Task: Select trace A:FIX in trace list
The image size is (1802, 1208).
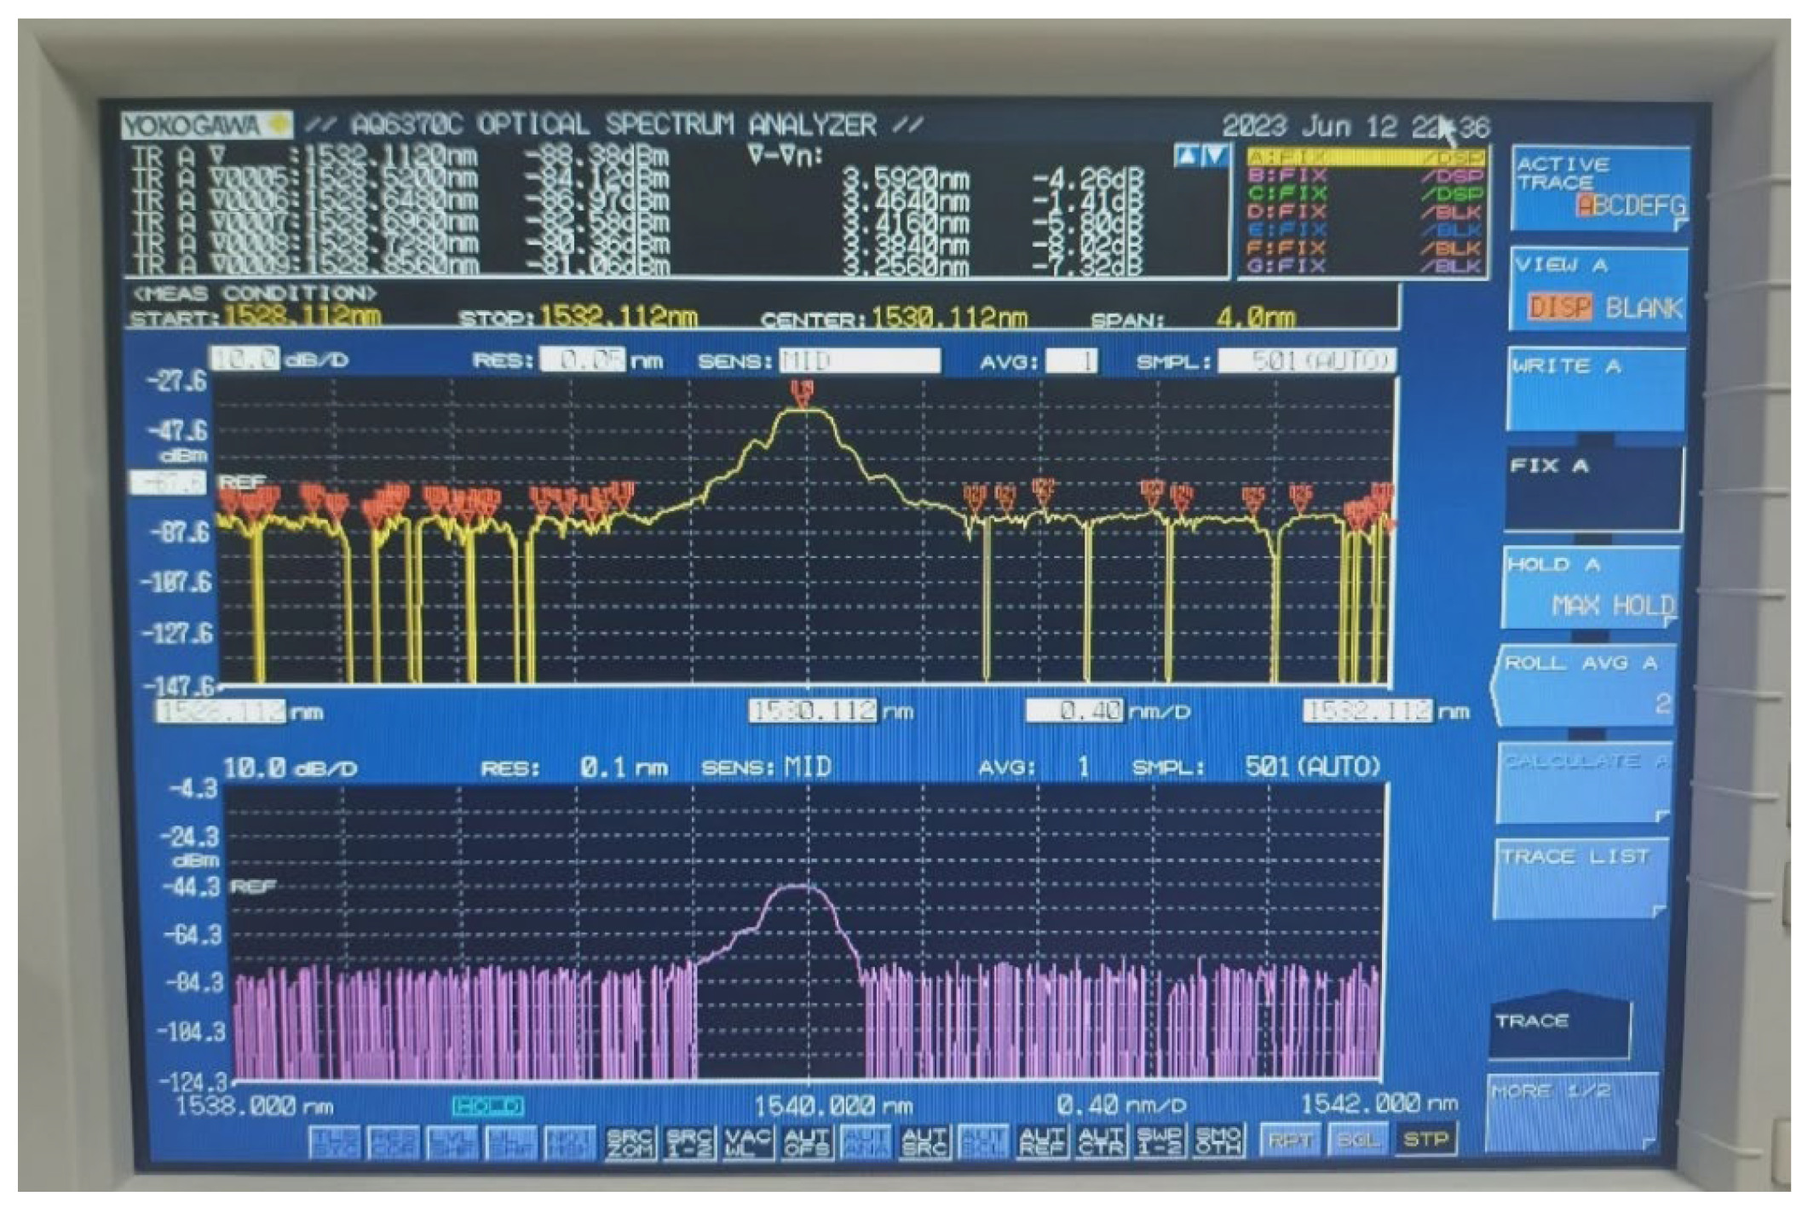Action: point(1366,158)
